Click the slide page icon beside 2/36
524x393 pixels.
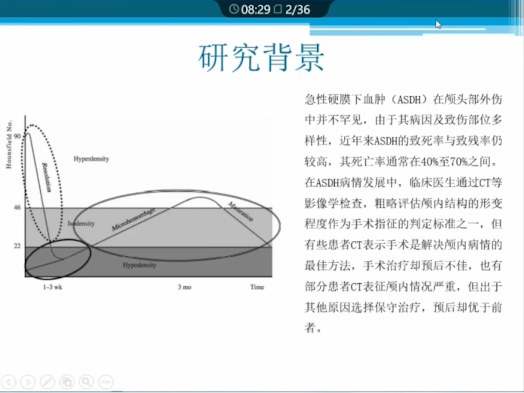278,9
